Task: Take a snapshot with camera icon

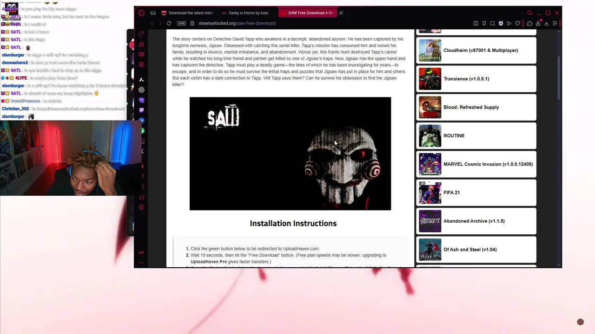Action: pos(492,23)
